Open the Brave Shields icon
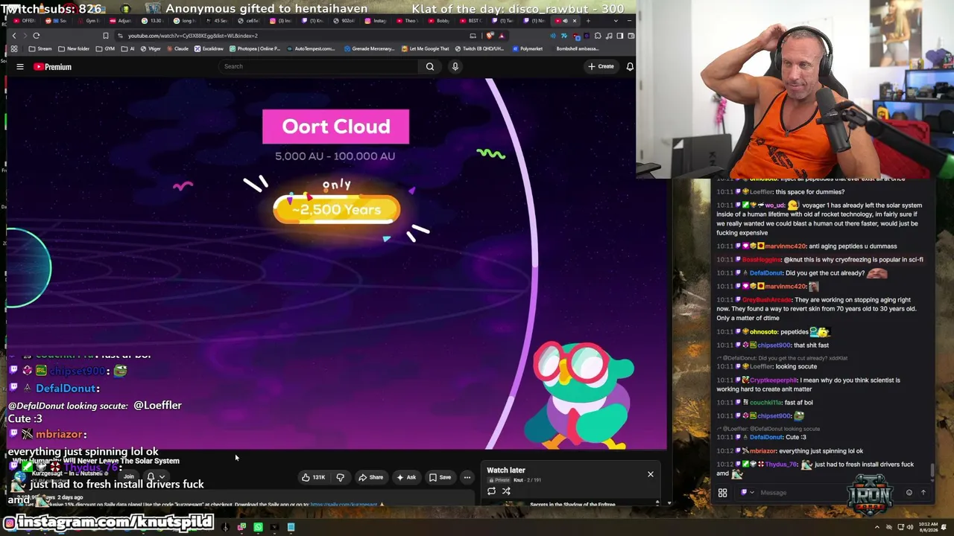 coord(490,36)
